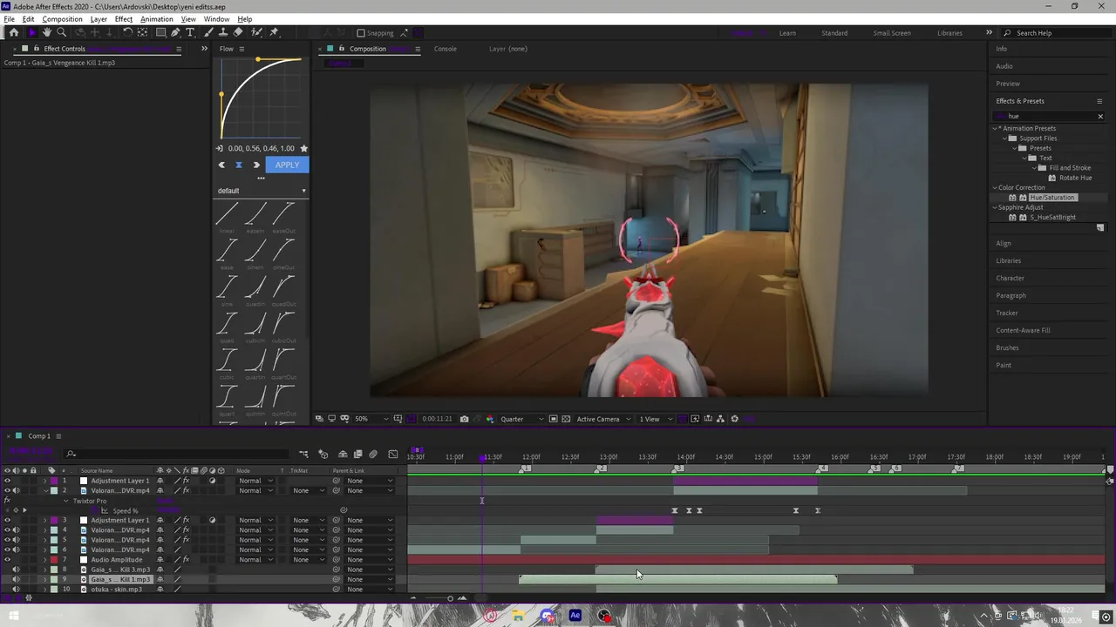The width and height of the screenshot is (1116, 627).
Task: Open the Content-Aware Fill panel
Action: [x=1024, y=330]
